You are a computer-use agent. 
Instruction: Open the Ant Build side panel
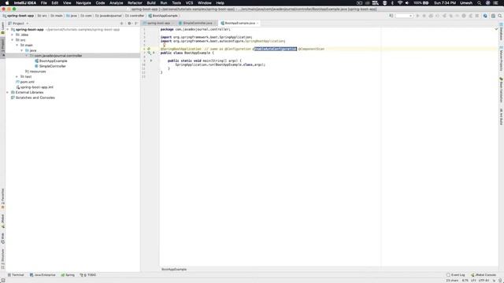501,116
